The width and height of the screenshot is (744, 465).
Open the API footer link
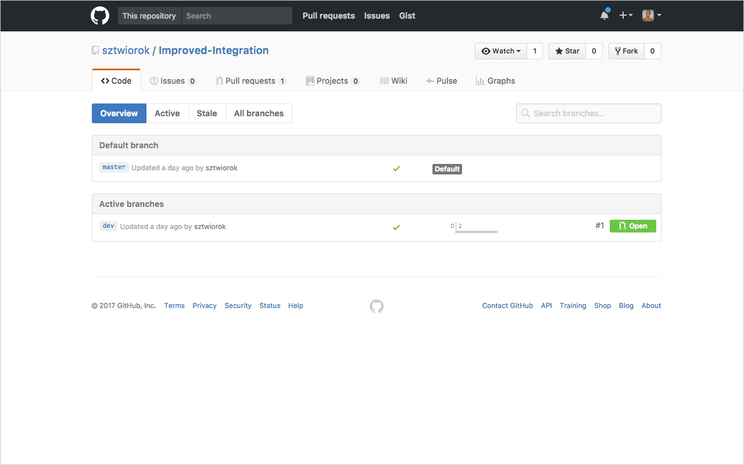546,306
